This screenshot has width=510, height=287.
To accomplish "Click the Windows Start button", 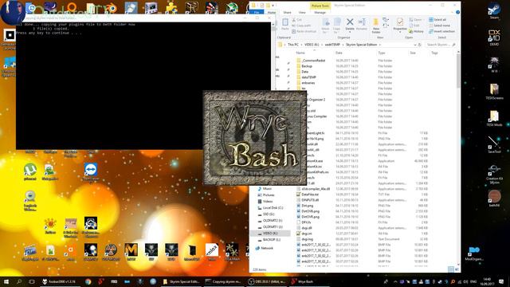I will tap(6, 281).
